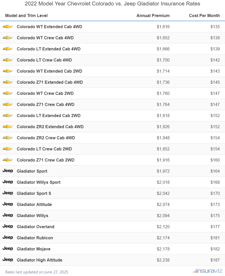
Task: Click Jeep logo beside Gladiator Altitude
Action: pos(8,204)
